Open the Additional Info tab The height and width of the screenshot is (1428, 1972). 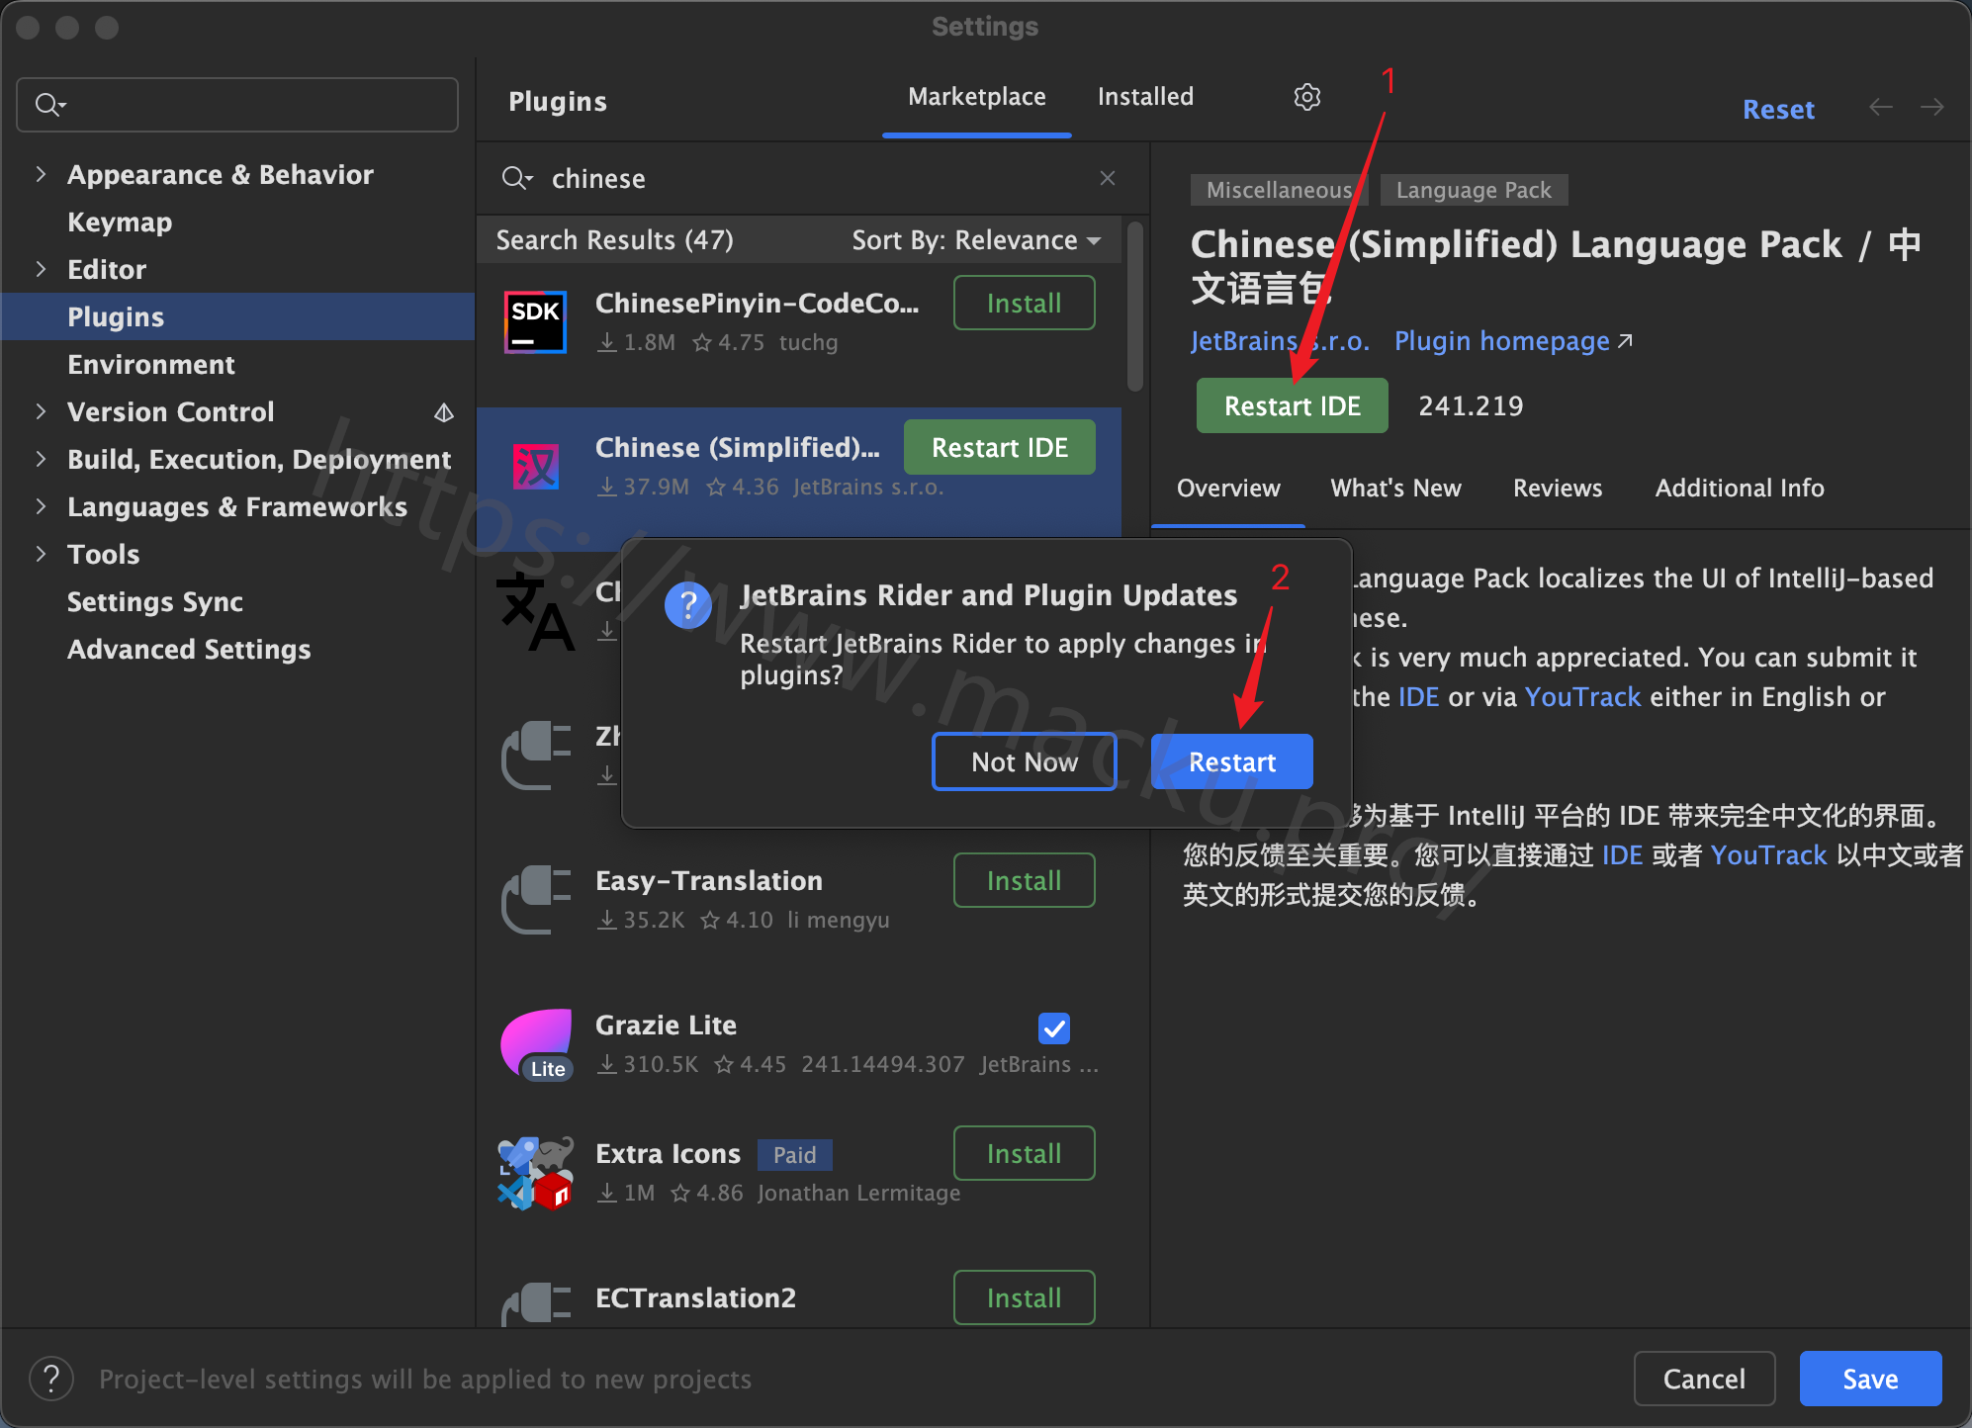click(x=1740, y=489)
